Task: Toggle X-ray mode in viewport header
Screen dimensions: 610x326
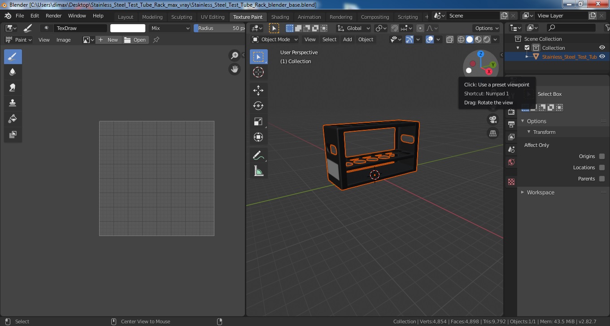Action: point(450,39)
